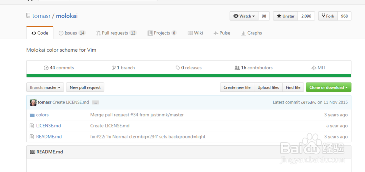Open the 16 contributors page
Image resolution: width=365 pixels, height=172 pixels.
254,68
